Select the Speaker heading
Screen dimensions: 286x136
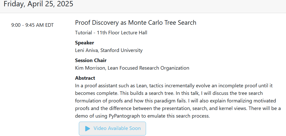(x=85, y=43)
